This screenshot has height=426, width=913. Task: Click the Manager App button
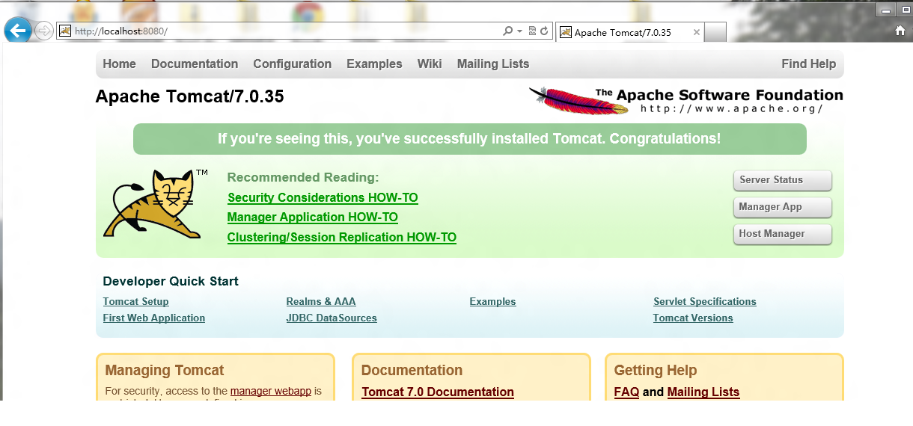[x=782, y=207]
